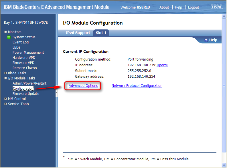This screenshot has width=227, height=168.
Task: Open Help in the top header bar
Action: [x=178, y=7]
